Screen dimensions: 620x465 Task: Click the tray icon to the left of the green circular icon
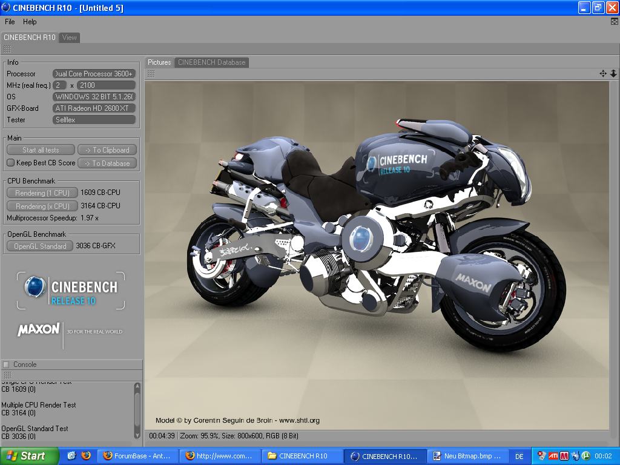tap(575, 456)
